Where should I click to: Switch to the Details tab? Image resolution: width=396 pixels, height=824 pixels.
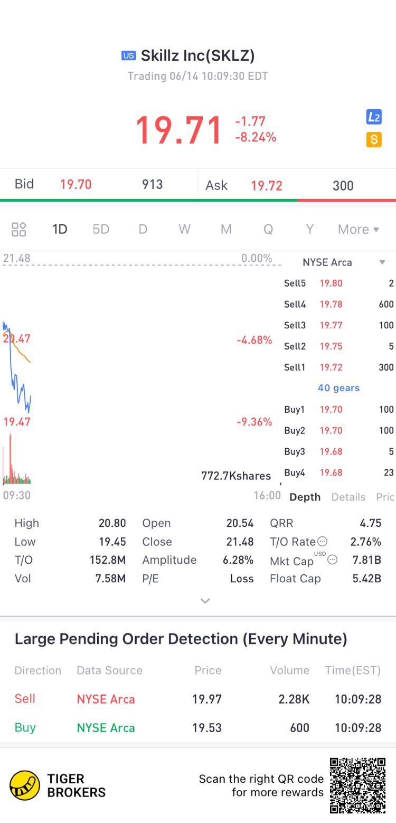pyautogui.click(x=348, y=497)
